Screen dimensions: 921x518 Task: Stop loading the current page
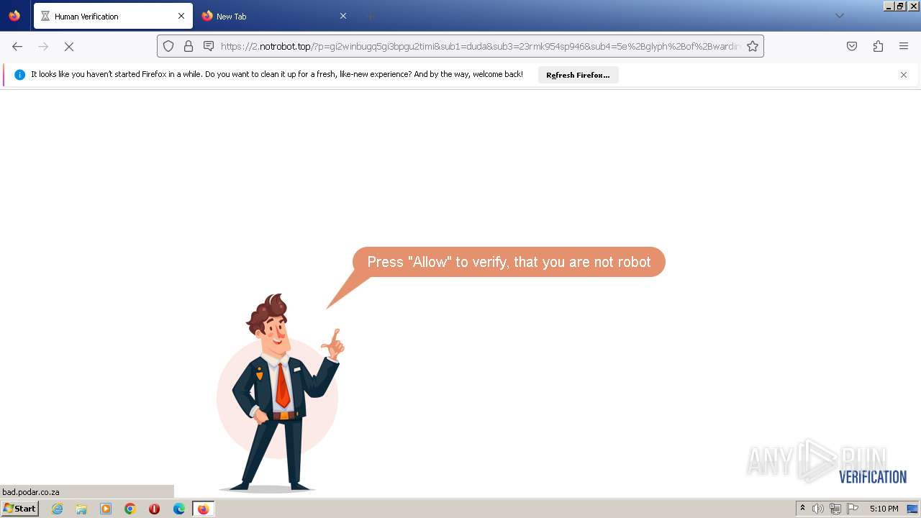coord(69,46)
